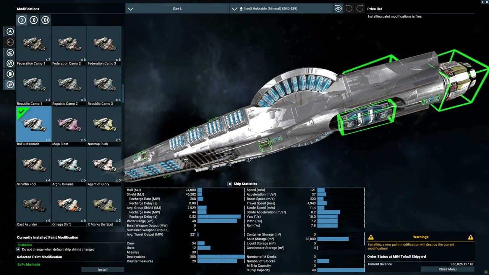
Task: Select the basic quality modifications tab
Action: 22,20
